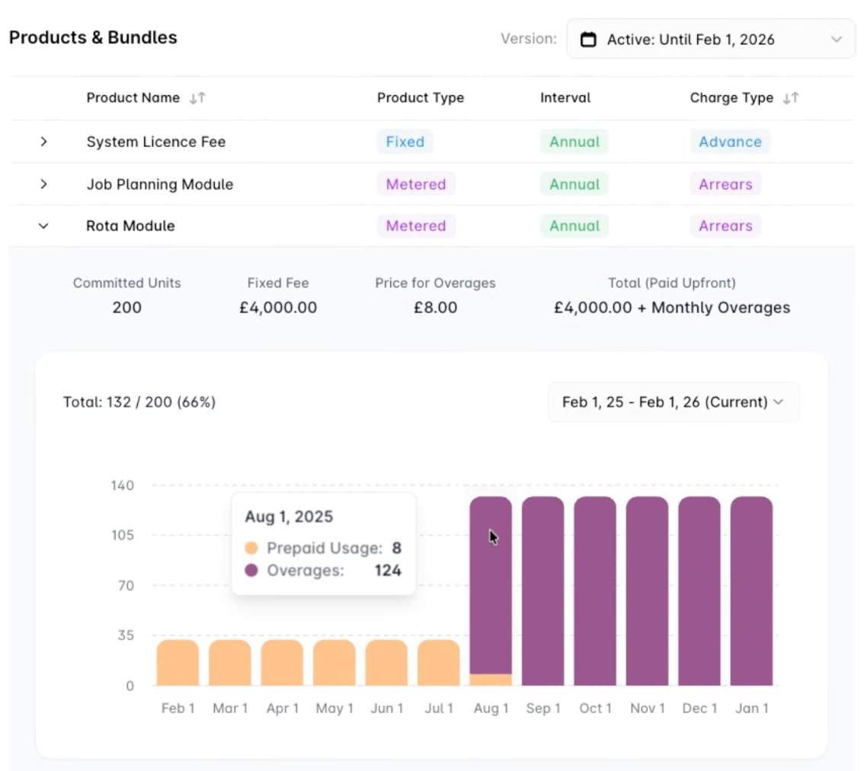Select the Products & Bundles heading
Viewport: 864px width, 771px height.
pyautogui.click(x=93, y=37)
